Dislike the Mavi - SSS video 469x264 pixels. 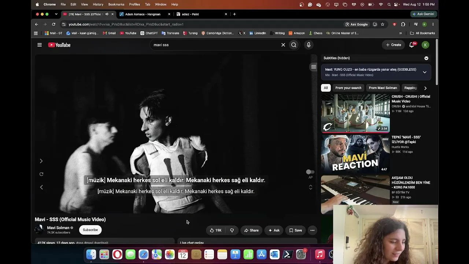[232, 230]
